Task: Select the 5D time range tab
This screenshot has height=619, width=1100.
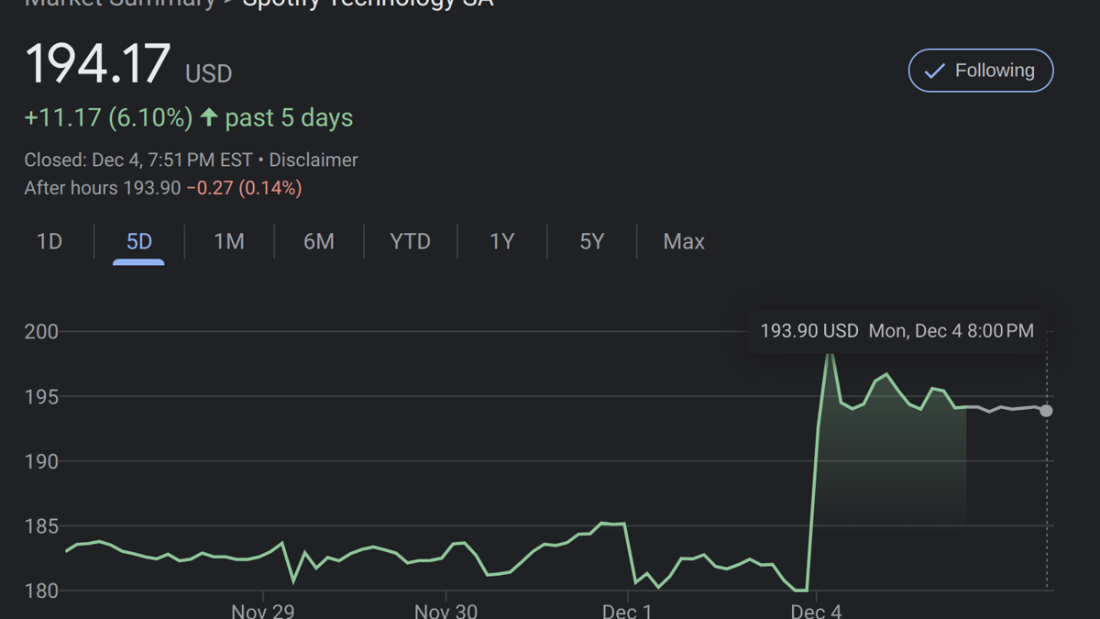Action: tap(138, 242)
